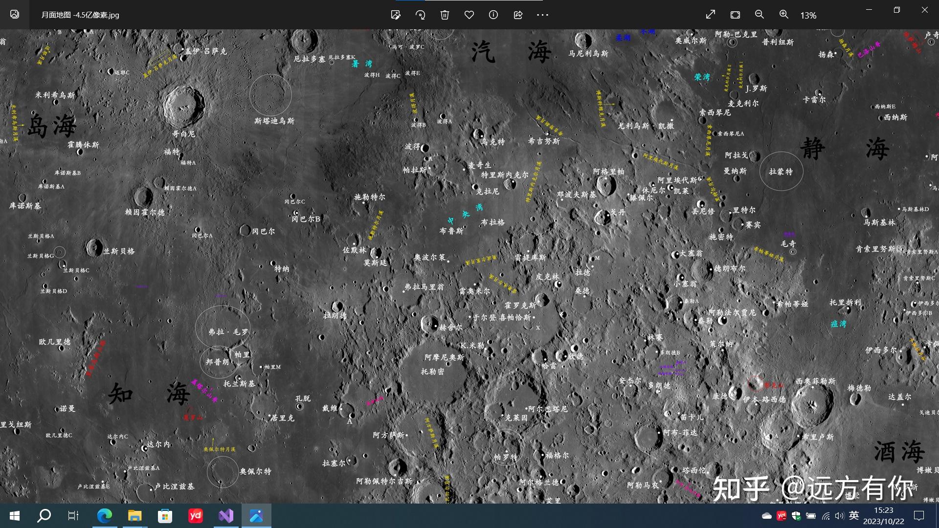Open Microsoft Edge from taskbar
Screen dimensions: 939x528
[x=105, y=516]
